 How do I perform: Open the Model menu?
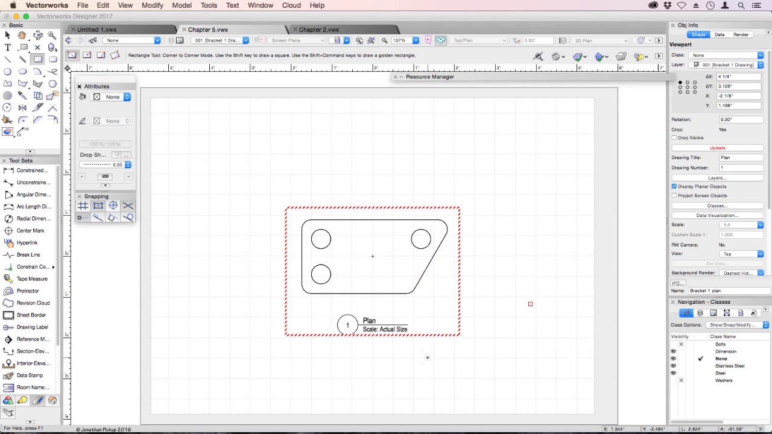tap(182, 5)
